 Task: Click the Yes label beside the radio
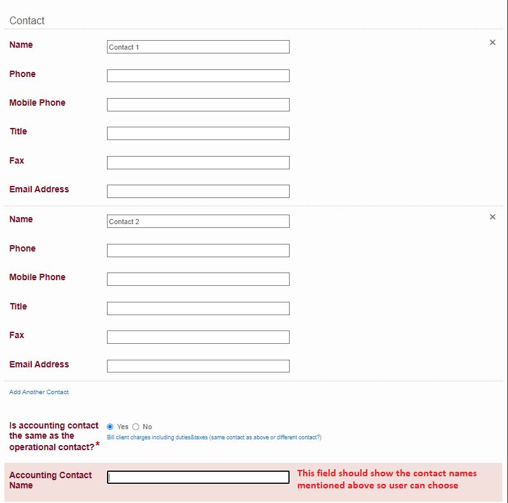tap(123, 427)
